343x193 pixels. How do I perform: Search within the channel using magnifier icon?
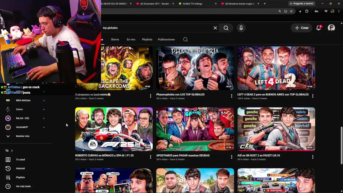(x=185, y=39)
